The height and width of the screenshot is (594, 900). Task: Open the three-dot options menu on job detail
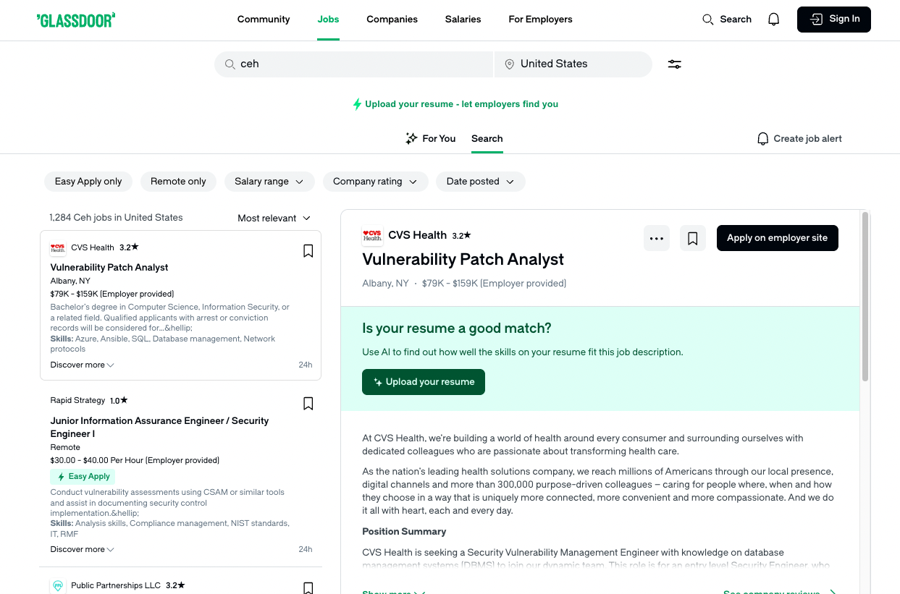click(x=656, y=237)
